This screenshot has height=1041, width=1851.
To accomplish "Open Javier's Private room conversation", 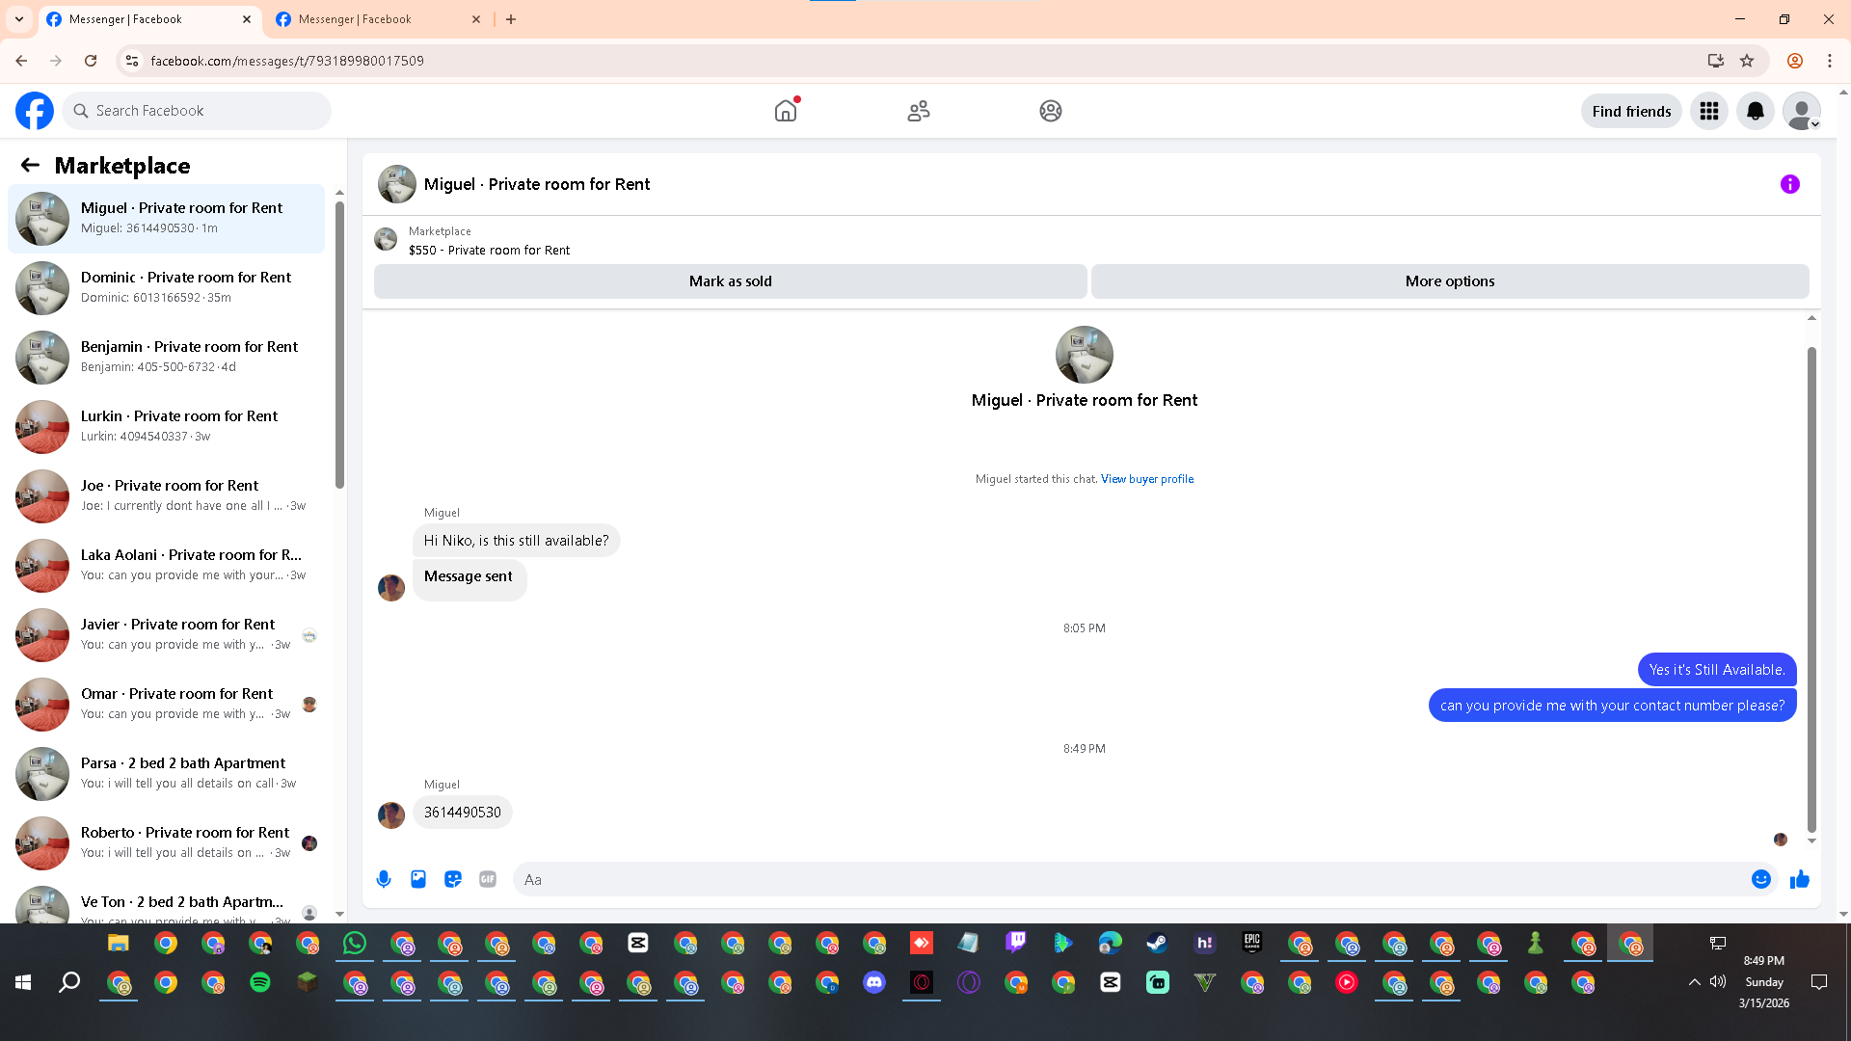I will [x=166, y=634].
